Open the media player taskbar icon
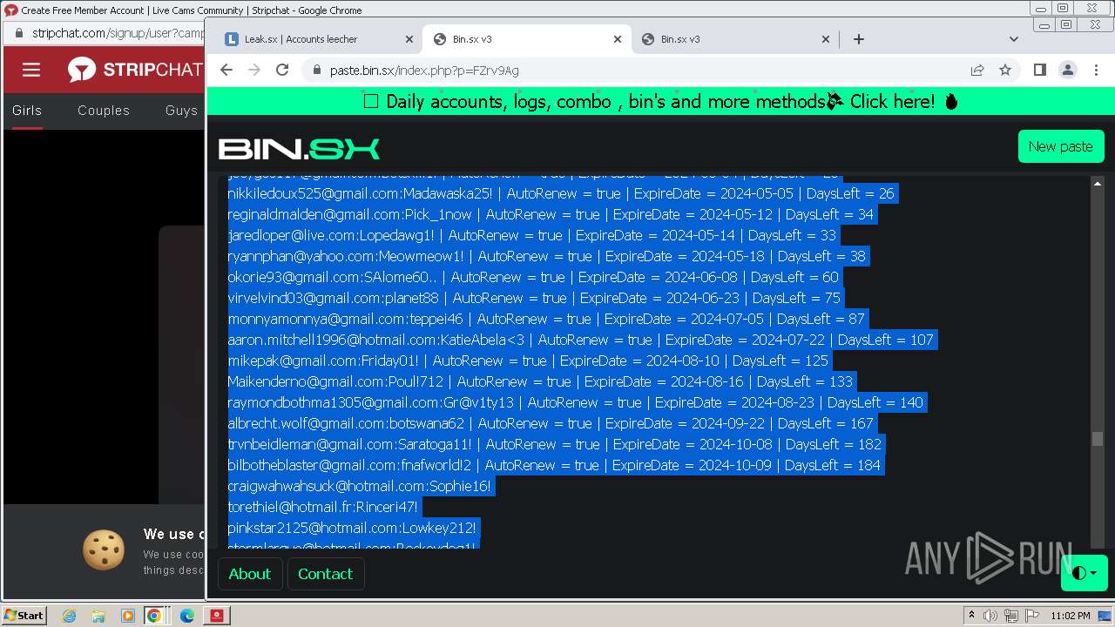 pyautogui.click(x=127, y=616)
